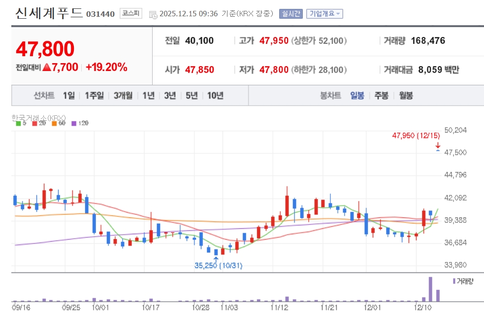Click the 신세계푸드 stock name title
The width and height of the screenshot is (484, 322).
(49, 13)
